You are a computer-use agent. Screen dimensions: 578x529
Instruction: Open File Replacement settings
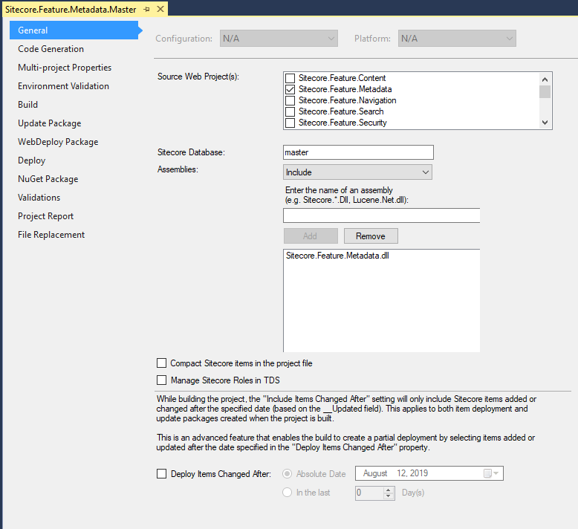pyautogui.click(x=51, y=235)
